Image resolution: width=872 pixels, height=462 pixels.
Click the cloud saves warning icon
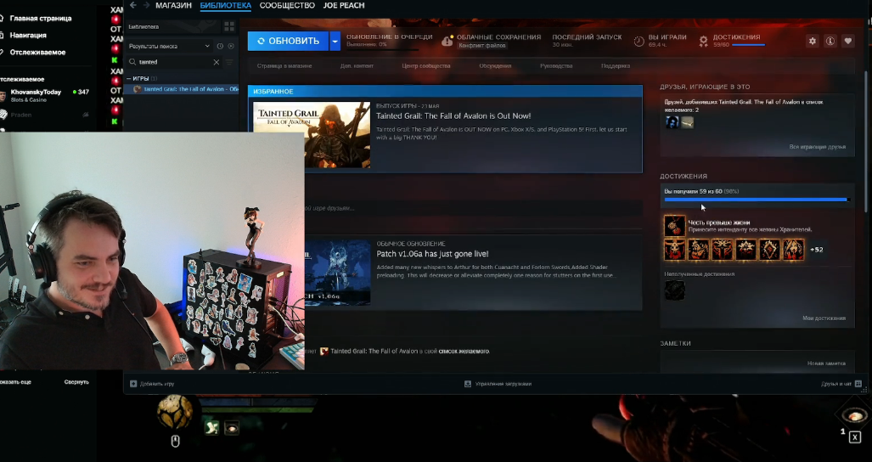(x=447, y=41)
